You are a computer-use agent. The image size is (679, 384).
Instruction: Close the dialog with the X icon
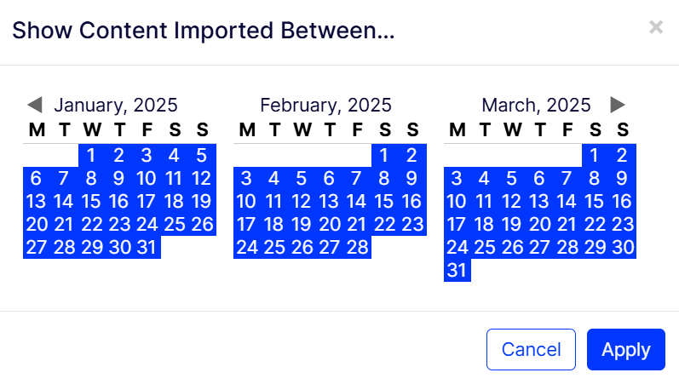(655, 27)
